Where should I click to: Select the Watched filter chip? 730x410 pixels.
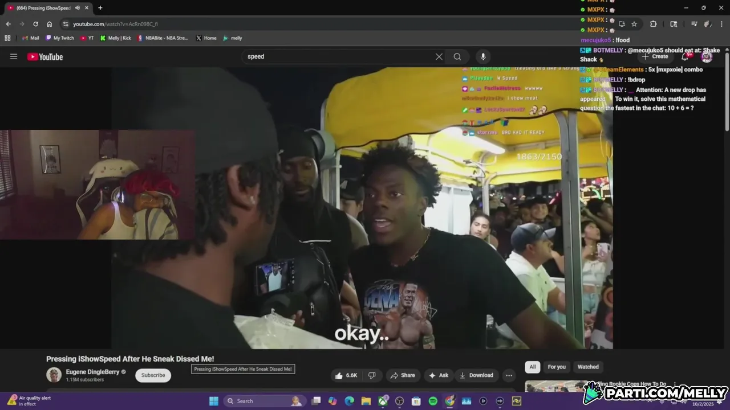click(588, 367)
